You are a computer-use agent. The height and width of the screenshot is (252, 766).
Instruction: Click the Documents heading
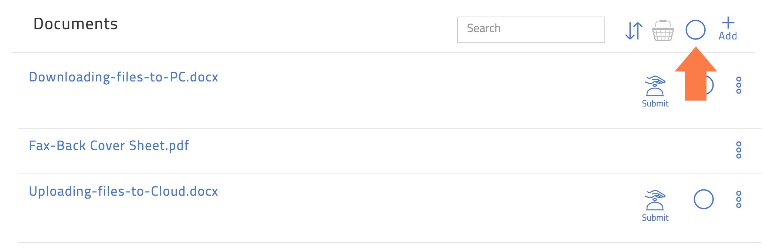76,24
